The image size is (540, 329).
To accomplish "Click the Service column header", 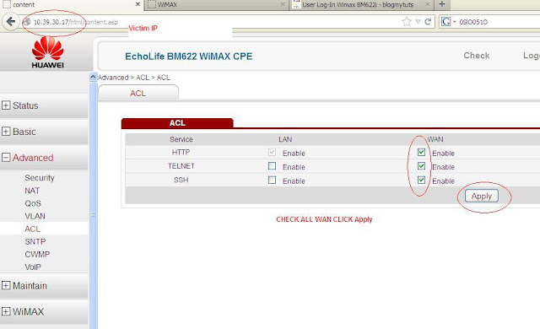I will pos(181,139).
